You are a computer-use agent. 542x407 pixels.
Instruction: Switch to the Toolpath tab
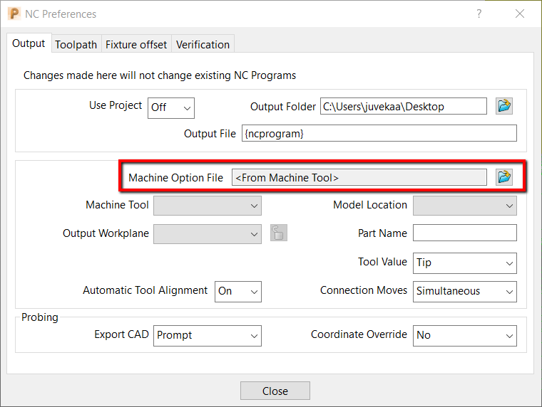pyautogui.click(x=76, y=44)
